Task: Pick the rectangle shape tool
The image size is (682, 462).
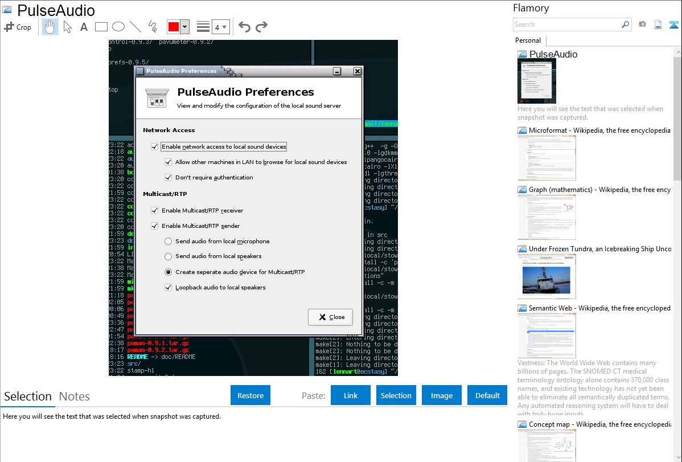Action: 101,27
